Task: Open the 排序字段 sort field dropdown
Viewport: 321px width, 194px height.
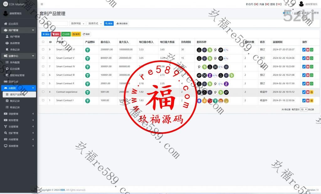Action: (77, 23)
